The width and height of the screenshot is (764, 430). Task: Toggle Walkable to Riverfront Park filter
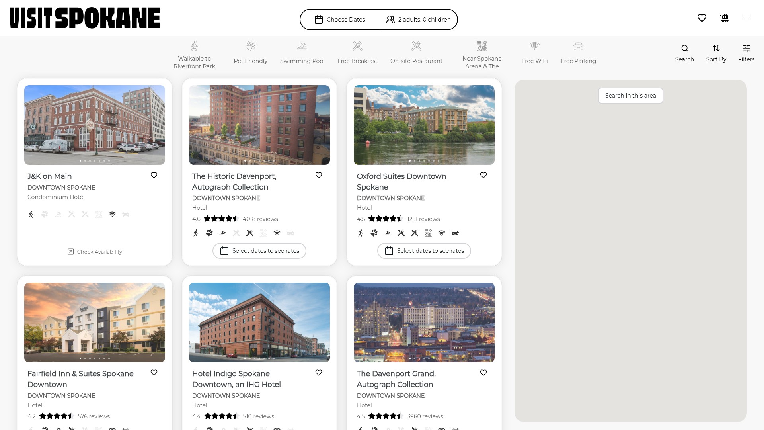coord(194,55)
